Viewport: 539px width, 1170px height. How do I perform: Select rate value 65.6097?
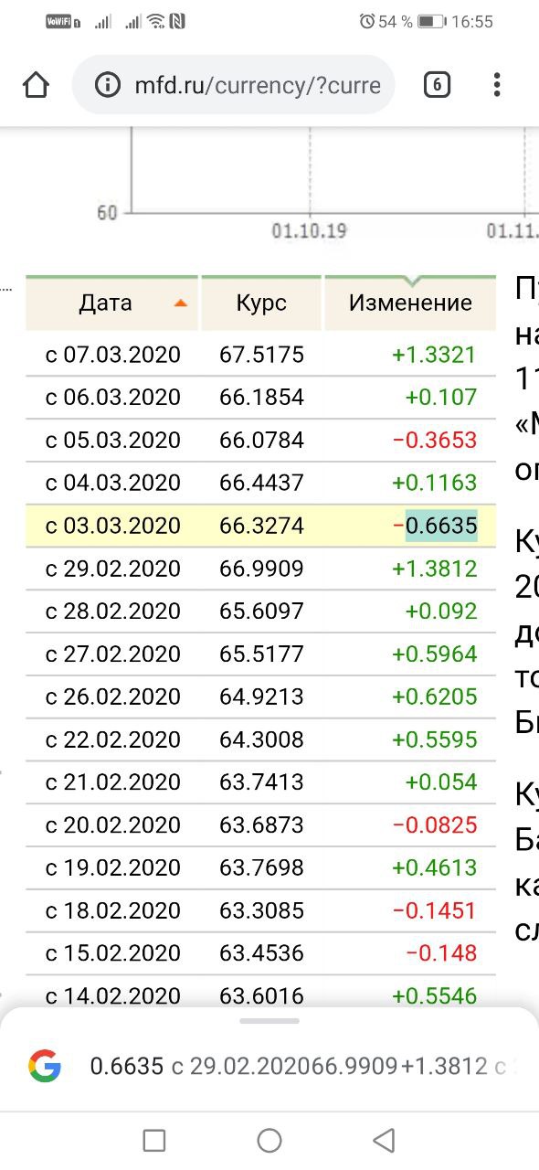pos(261,612)
